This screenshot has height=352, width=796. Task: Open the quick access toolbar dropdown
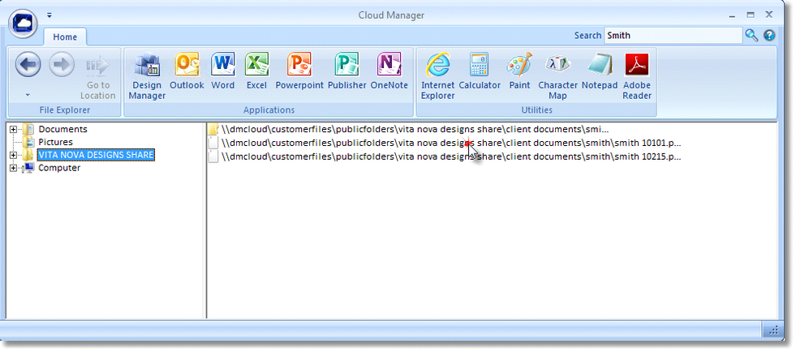[x=49, y=15]
